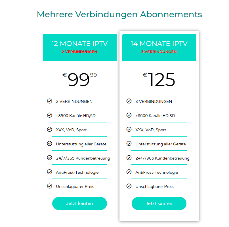Click checkmark by Unterstützung aller Geräte, 12-month plan
Screen dimensions: 229x227
click(x=49, y=143)
